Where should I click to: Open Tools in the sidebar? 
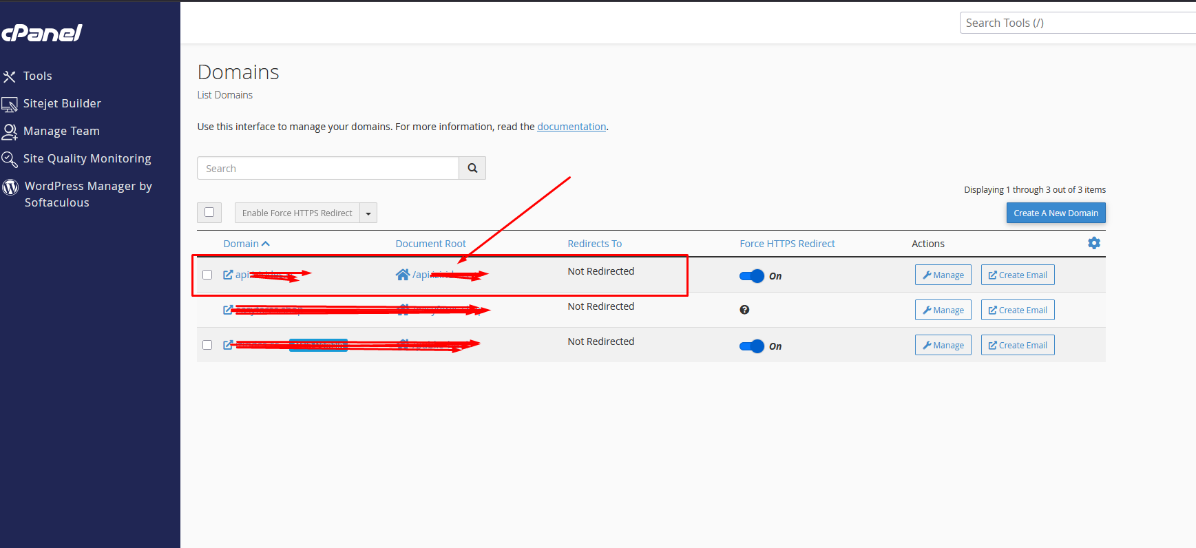click(37, 76)
